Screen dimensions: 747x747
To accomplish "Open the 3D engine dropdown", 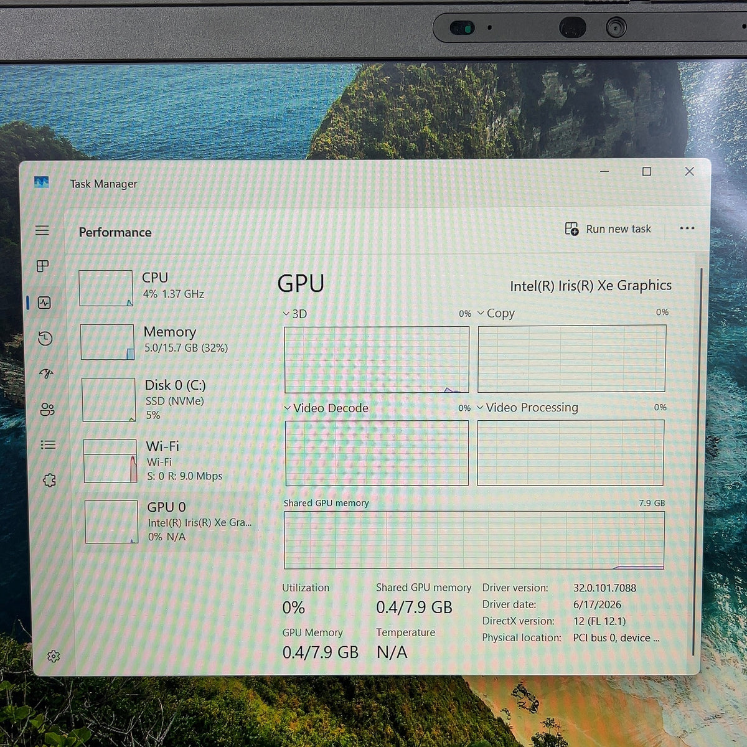I will 295,314.
